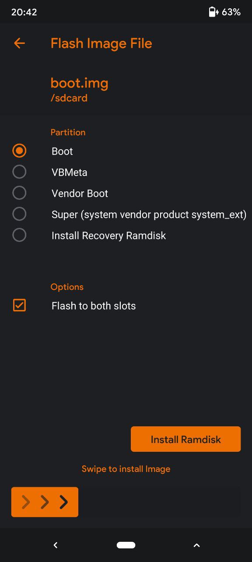Click the back arrow beside Flash Image File

tap(19, 43)
